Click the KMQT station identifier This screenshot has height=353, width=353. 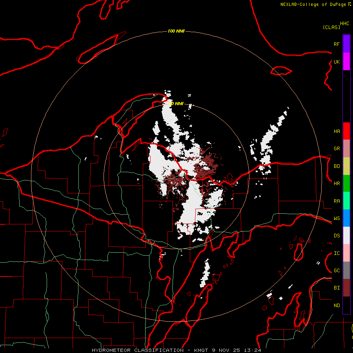pos(201,350)
